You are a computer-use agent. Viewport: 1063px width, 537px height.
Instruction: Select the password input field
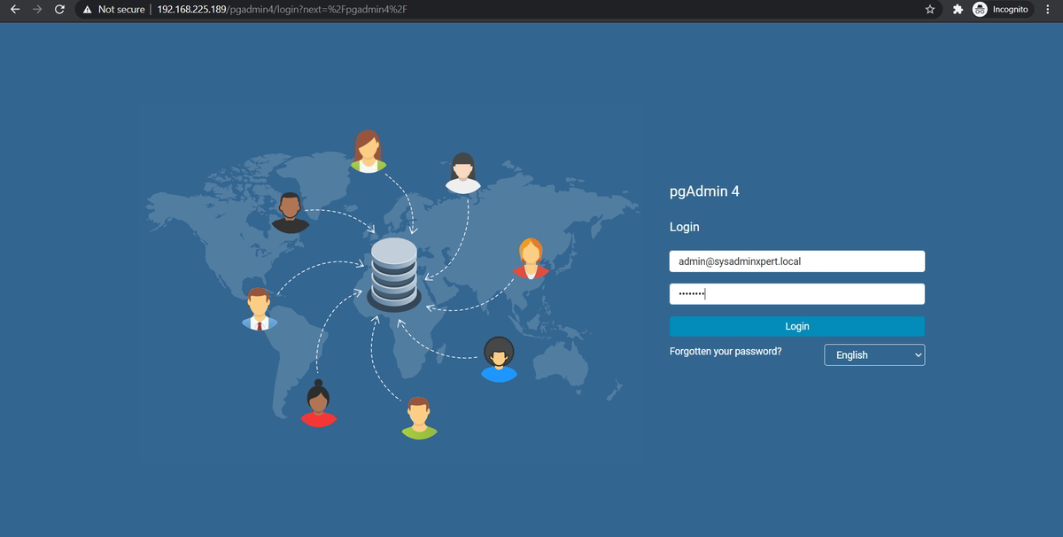point(795,293)
